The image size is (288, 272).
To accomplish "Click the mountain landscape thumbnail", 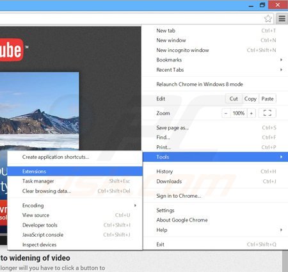I will (39, 111).
